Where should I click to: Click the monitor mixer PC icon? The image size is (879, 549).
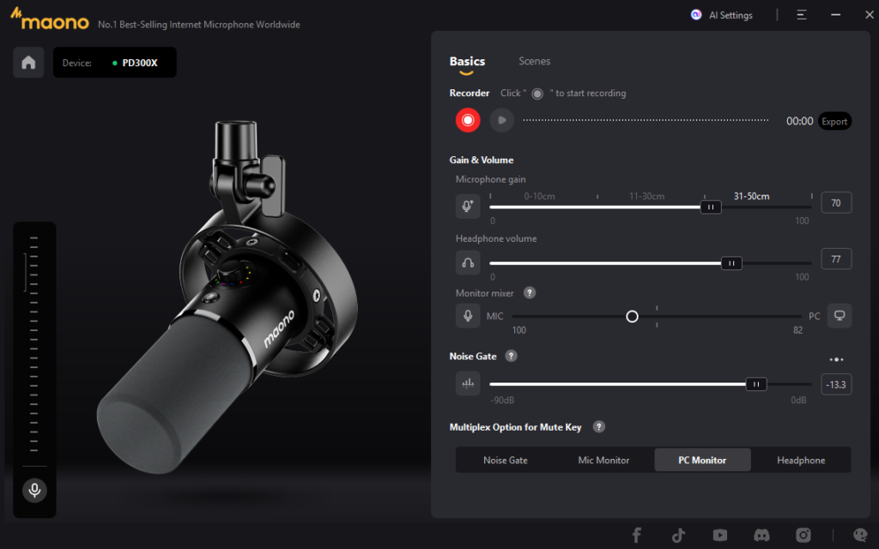(840, 316)
